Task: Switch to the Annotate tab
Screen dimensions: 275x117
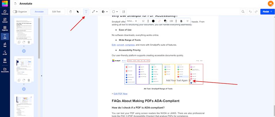Action: [39, 12]
